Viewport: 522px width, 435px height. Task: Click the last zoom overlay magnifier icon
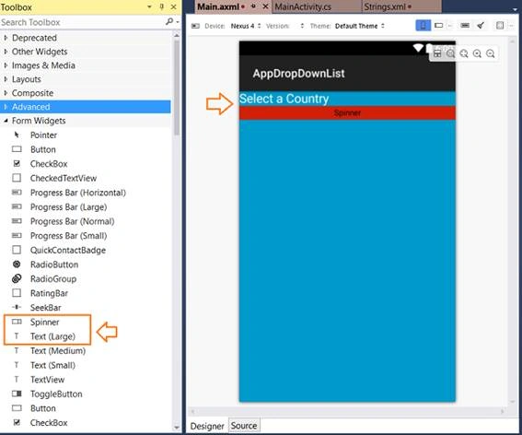[491, 53]
